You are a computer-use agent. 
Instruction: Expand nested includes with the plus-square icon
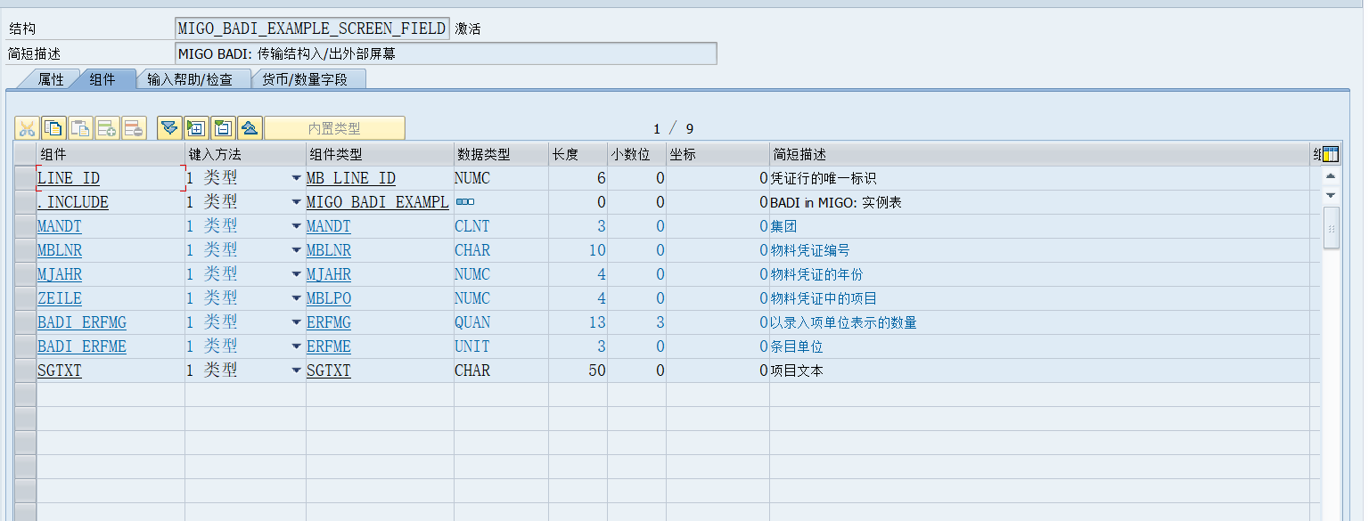[x=196, y=127]
